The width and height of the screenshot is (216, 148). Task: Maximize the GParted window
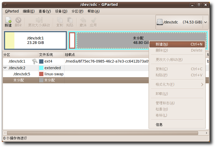[x=199, y=5]
